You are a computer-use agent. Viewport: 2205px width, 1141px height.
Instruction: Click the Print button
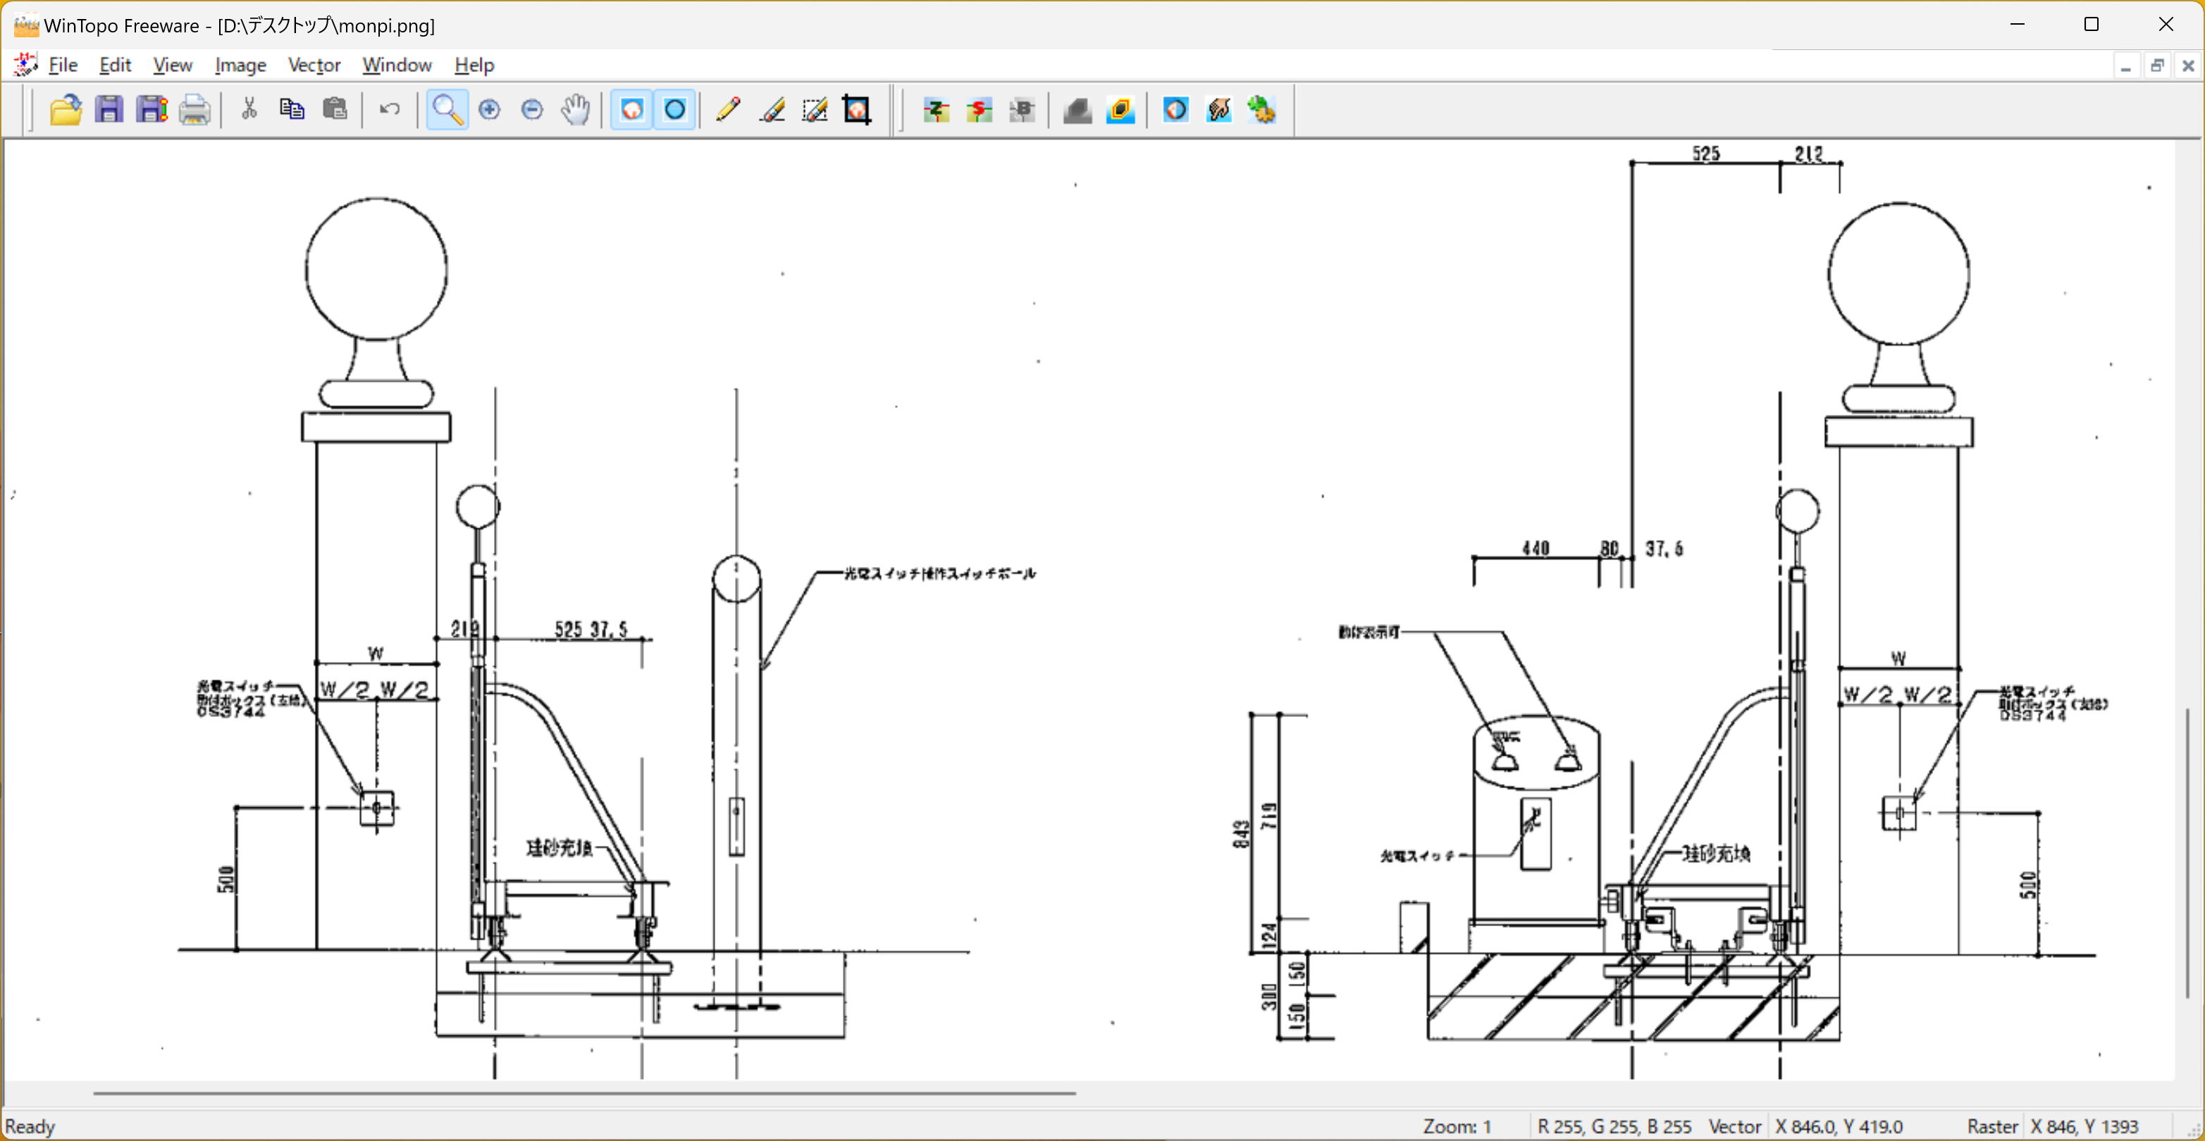195,109
